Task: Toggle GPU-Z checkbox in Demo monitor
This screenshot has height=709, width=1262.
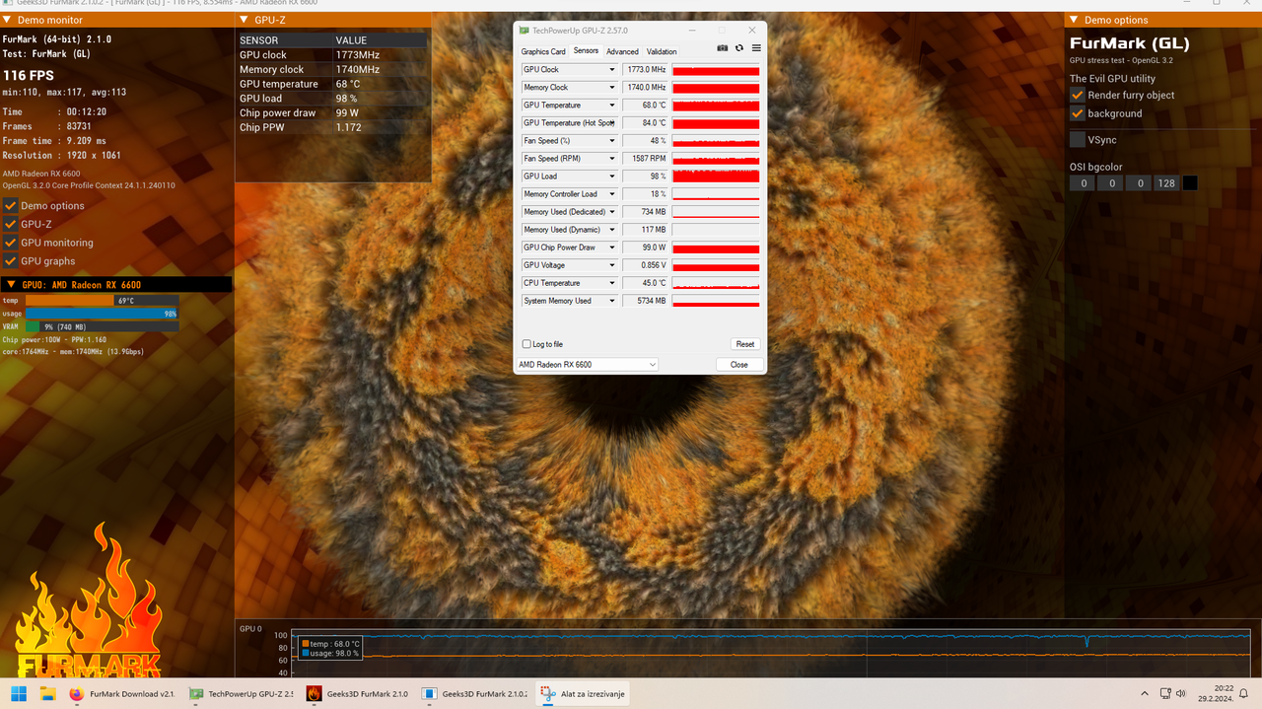Action: coord(11,224)
